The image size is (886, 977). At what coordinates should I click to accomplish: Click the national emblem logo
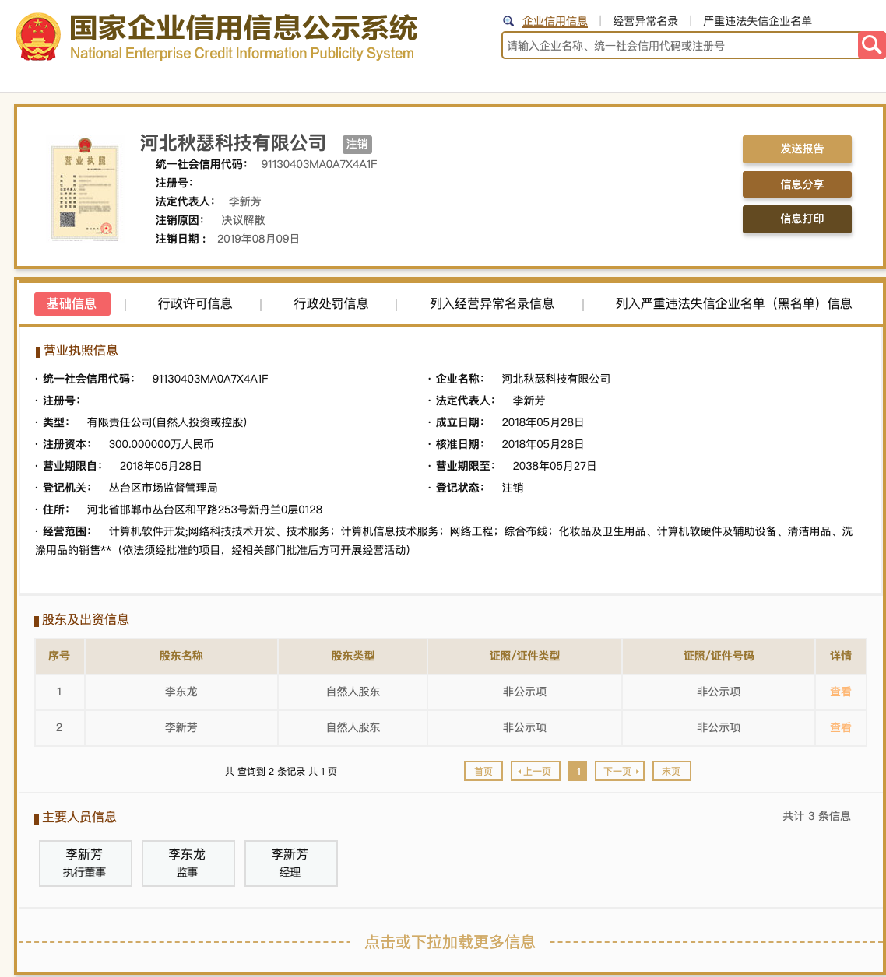(x=38, y=37)
